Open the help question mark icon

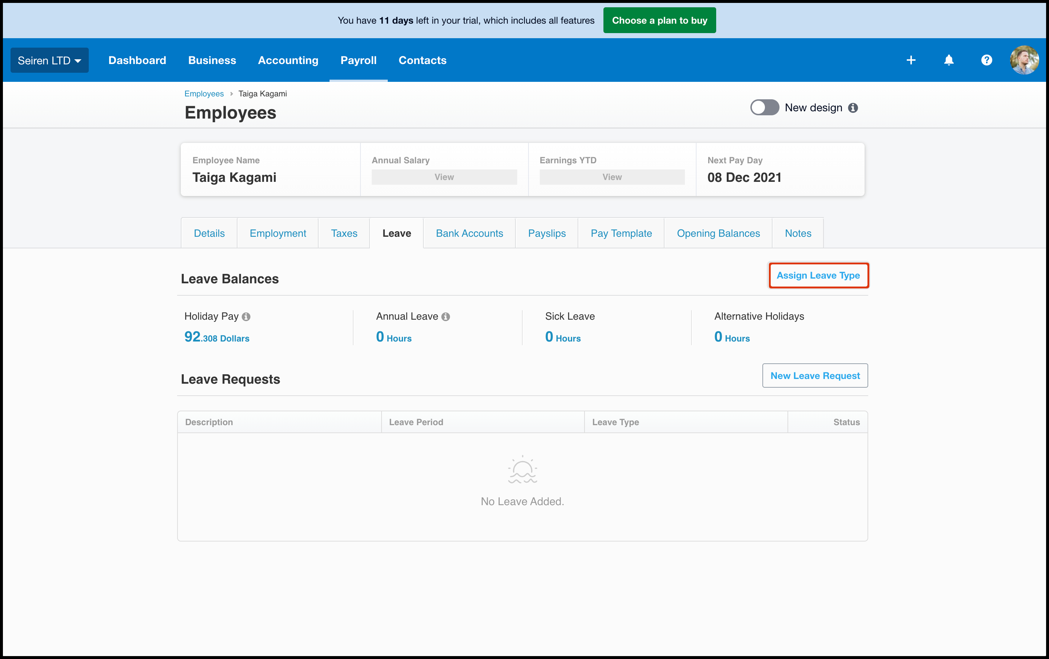click(986, 60)
